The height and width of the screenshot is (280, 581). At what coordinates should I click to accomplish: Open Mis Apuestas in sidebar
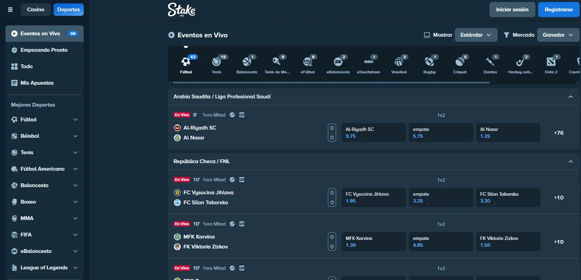coord(45,83)
